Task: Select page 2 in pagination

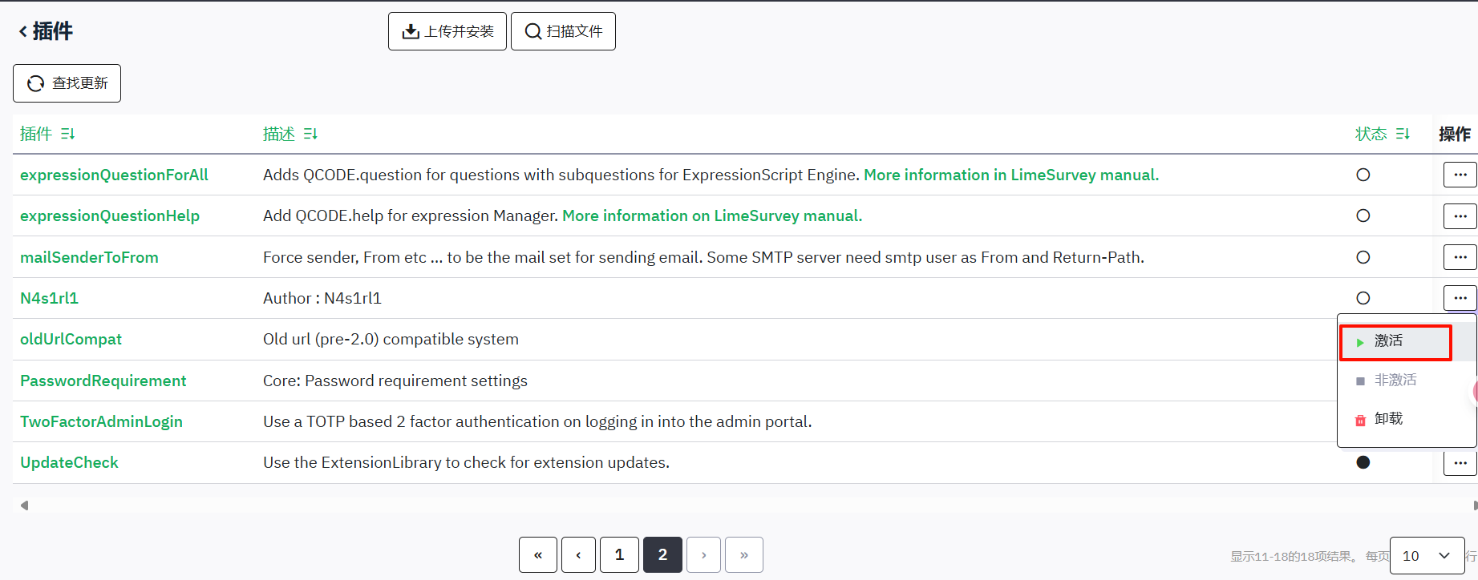Action: point(662,554)
